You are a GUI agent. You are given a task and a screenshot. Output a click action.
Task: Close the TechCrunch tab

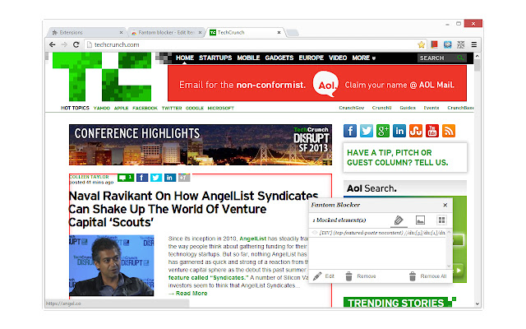pyautogui.click(x=279, y=33)
